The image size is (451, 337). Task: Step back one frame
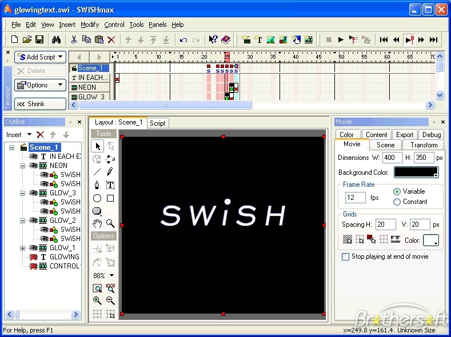click(396, 39)
